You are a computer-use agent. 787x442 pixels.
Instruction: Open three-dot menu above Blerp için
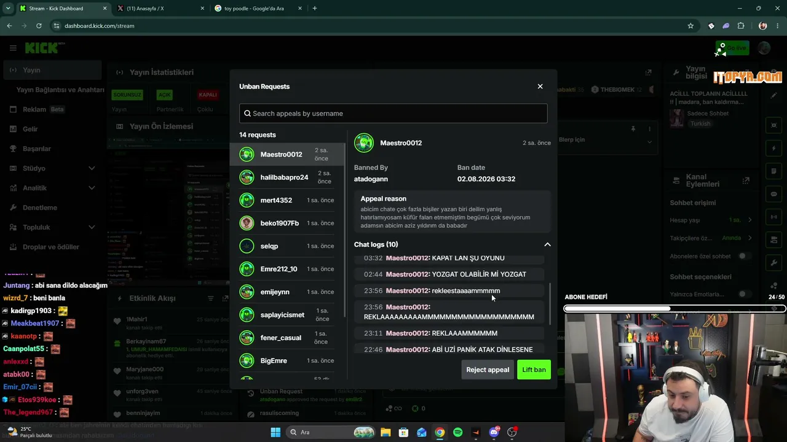point(649,129)
